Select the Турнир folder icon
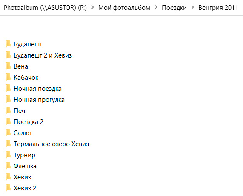 [x=8, y=155]
